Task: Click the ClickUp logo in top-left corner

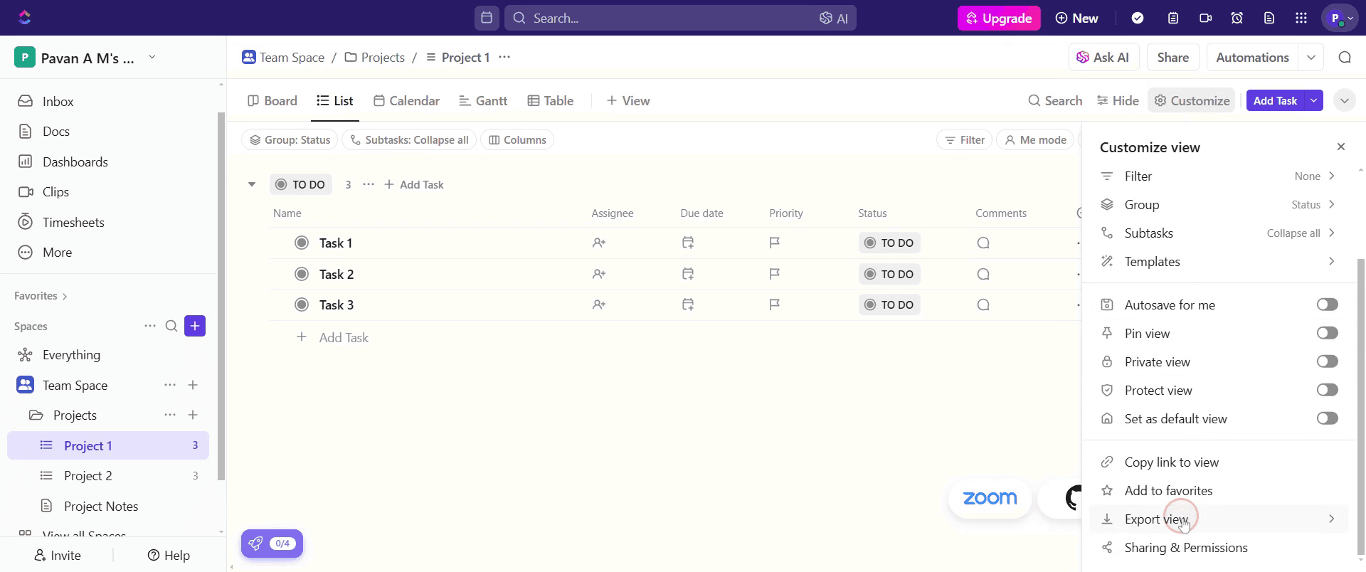Action: click(25, 18)
